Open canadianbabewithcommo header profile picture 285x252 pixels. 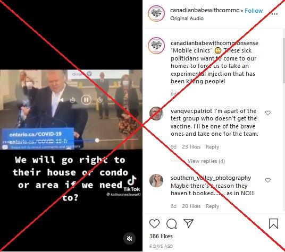(x=156, y=14)
